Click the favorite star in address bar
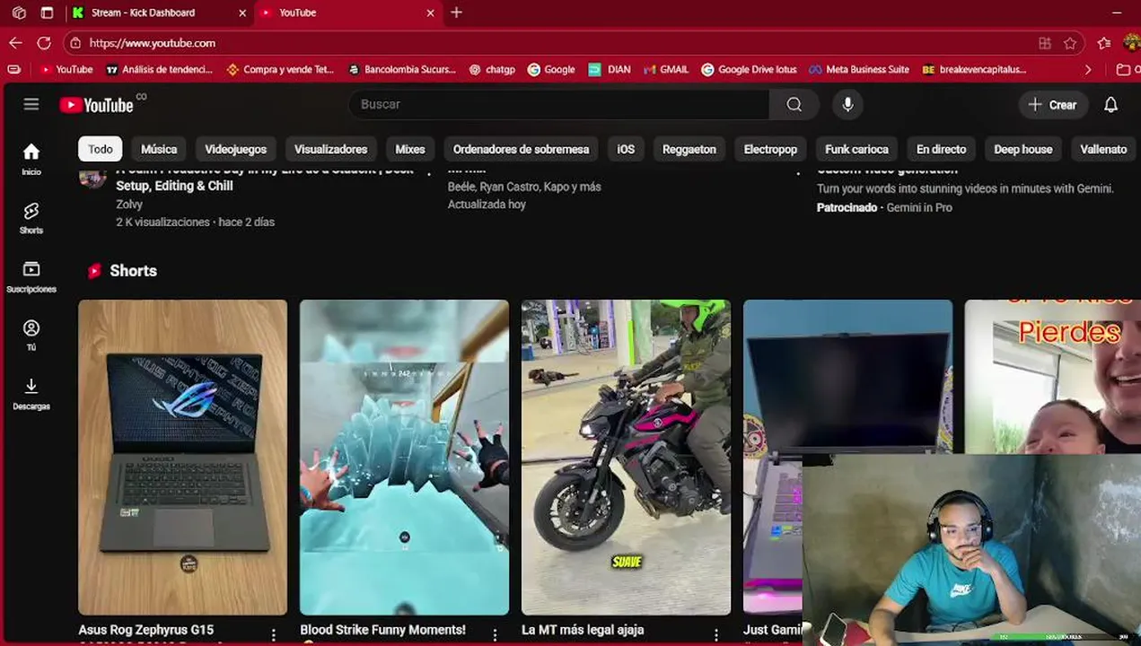1141x646 pixels. pos(1070,43)
